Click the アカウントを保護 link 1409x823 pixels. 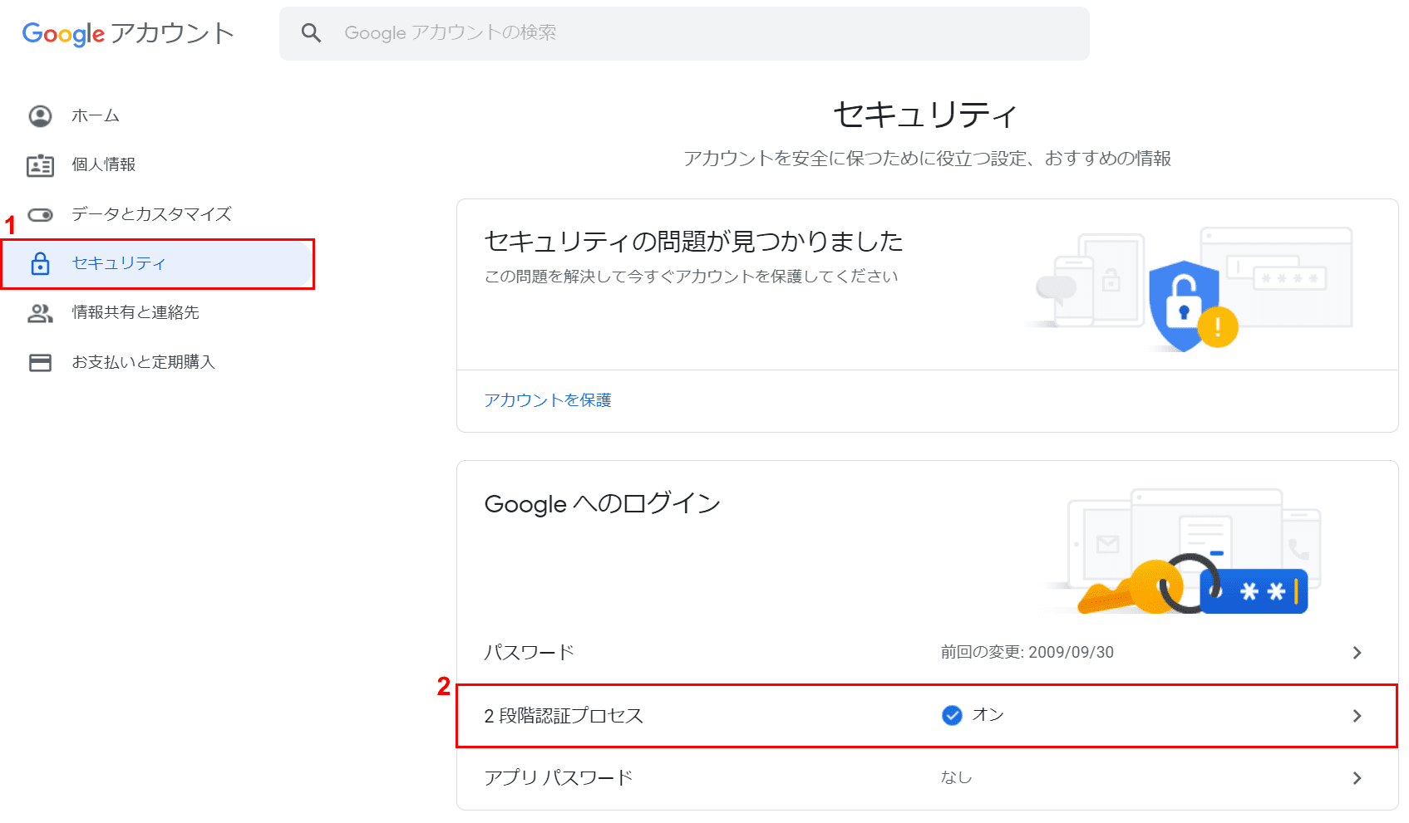click(x=548, y=400)
